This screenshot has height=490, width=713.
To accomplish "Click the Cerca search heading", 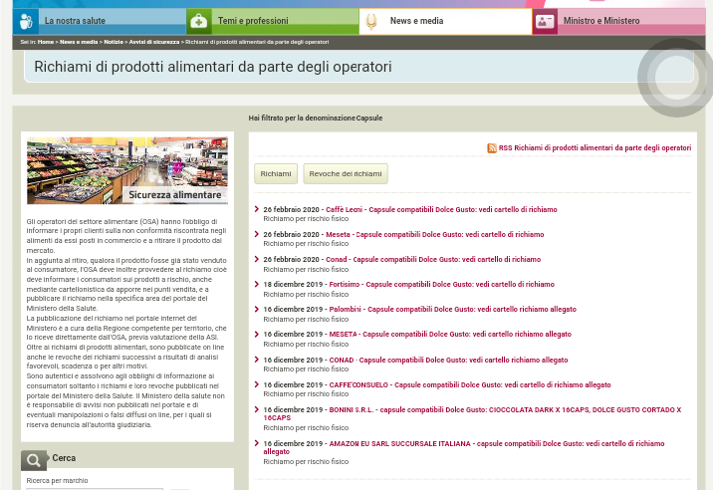I will tap(64, 458).
